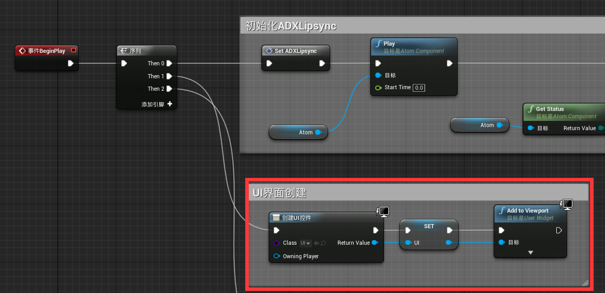Select the UI界面创建 comment header
This screenshot has width=605, height=293.
(419, 192)
